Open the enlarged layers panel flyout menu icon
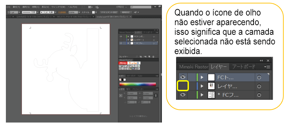The width and height of the screenshot is (292, 127). [267, 67]
